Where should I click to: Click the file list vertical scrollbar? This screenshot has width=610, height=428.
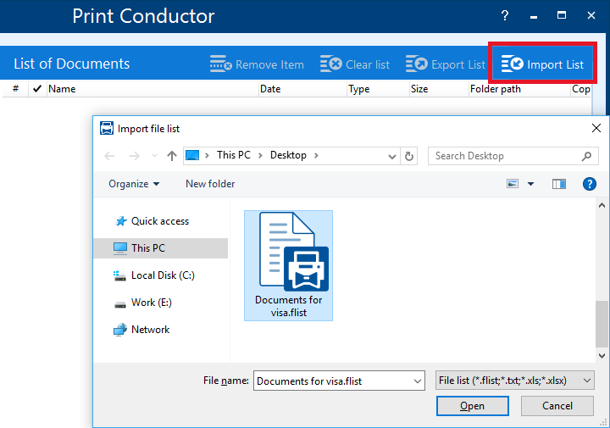click(602, 322)
